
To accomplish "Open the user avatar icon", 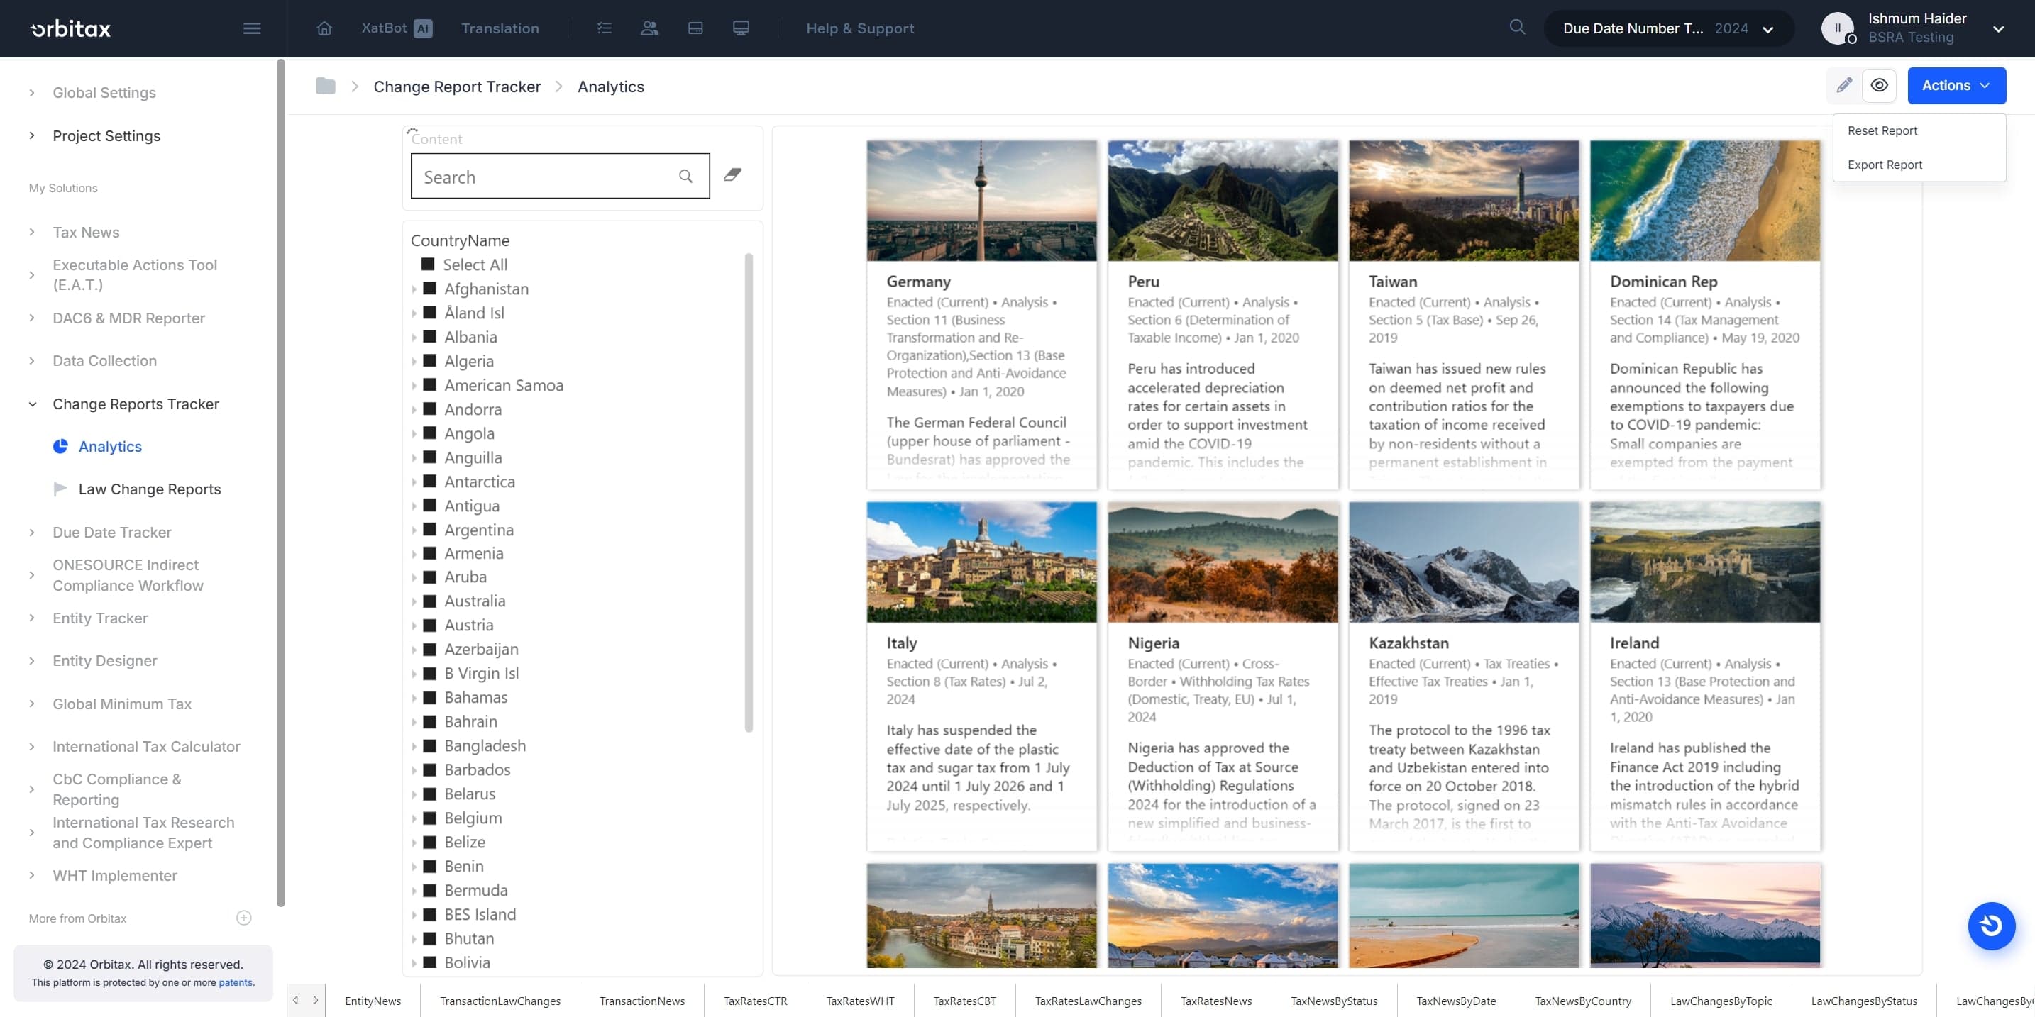I will pos(1837,28).
